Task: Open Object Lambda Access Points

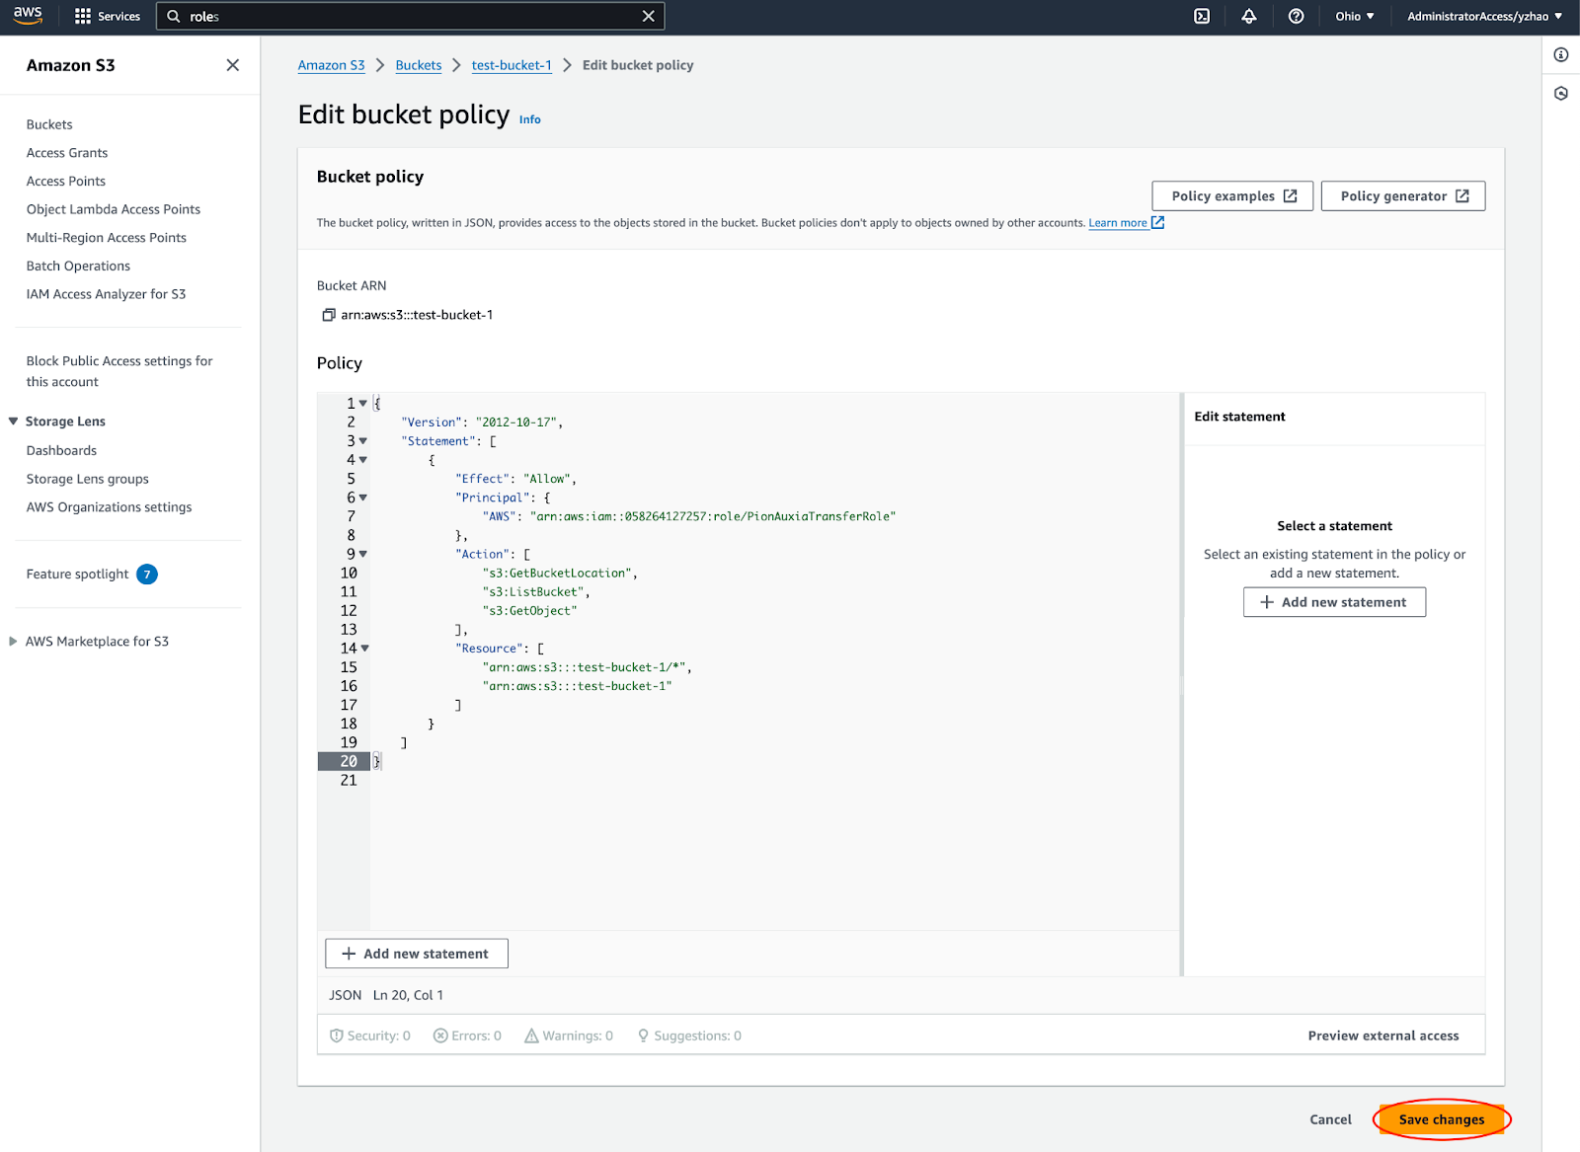Action: pyautogui.click(x=114, y=209)
